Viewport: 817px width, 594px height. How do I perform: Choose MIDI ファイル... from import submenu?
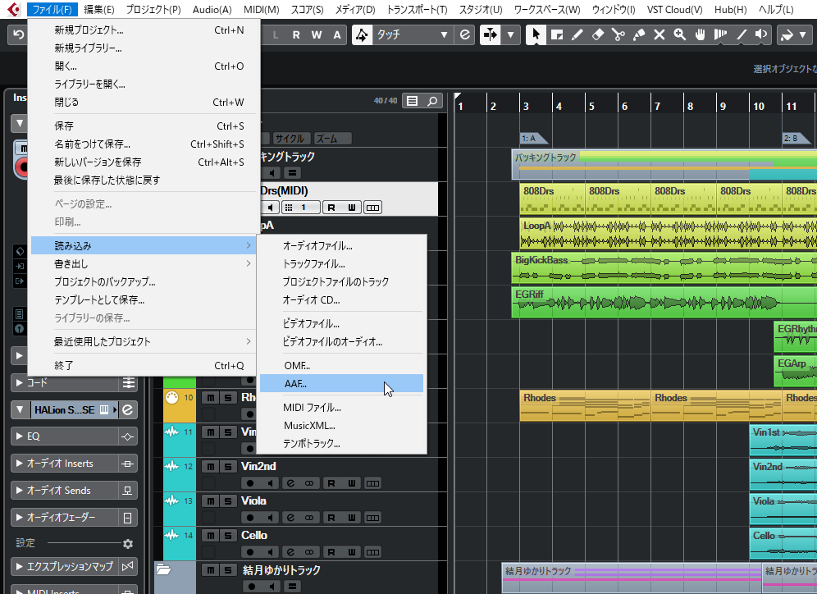[341, 408]
